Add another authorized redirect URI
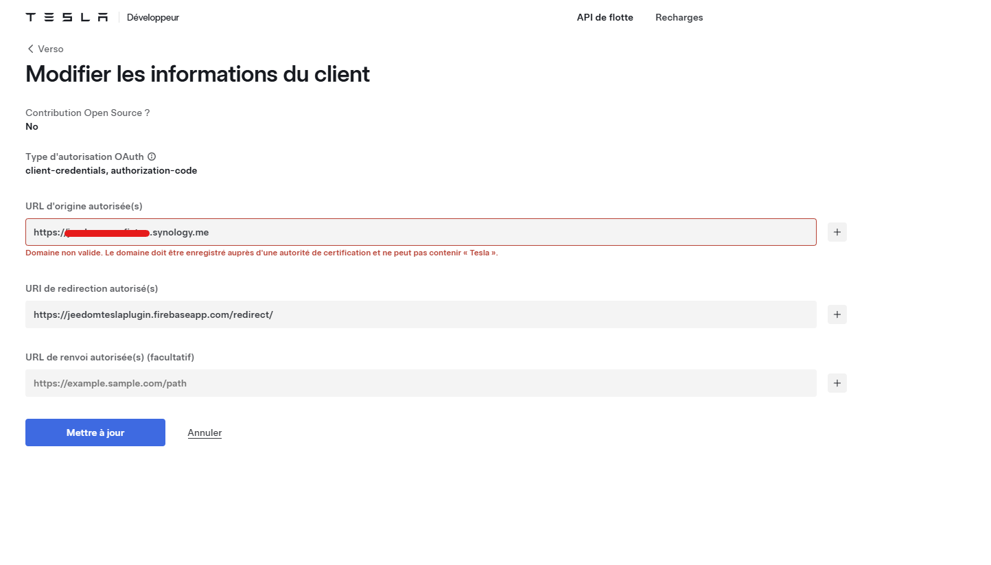 tap(837, 314)
